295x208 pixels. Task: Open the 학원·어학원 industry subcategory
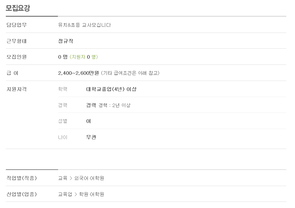click(x=92, y=194)
